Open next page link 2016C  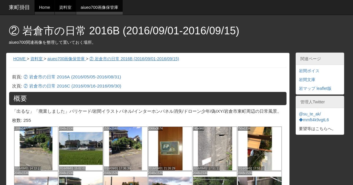(72, 86)
